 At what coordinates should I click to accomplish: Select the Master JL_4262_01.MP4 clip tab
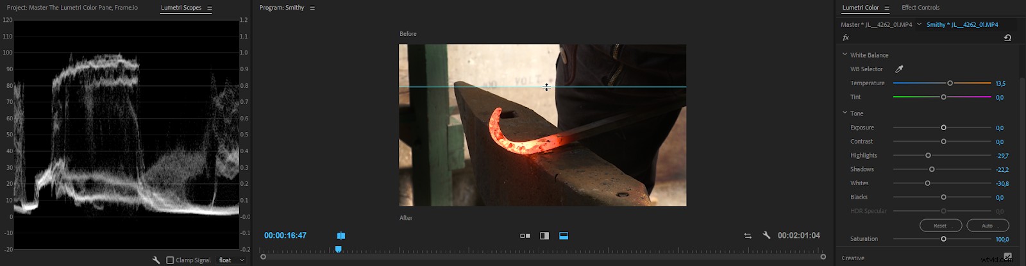click(x=877, y=24)
